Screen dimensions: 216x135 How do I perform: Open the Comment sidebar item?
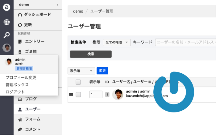coord(32,129)
